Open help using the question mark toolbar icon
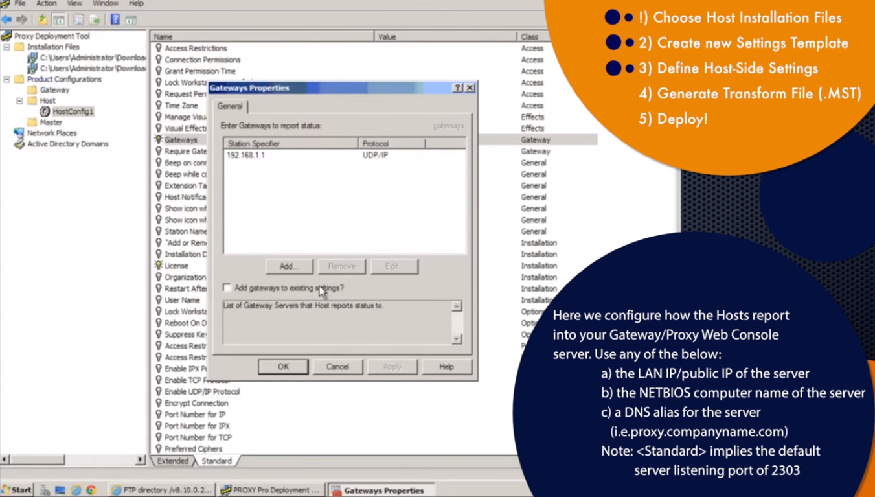 113,19
